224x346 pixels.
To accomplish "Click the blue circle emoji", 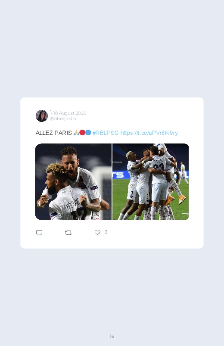I will tap(88, 133).
